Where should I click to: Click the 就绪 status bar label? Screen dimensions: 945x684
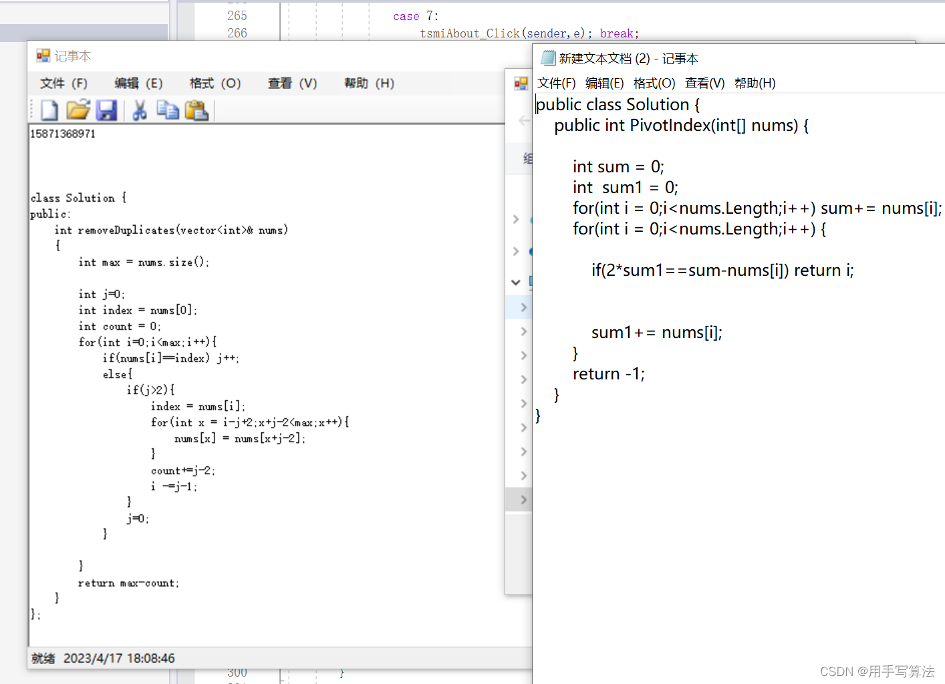click(43, 658)
